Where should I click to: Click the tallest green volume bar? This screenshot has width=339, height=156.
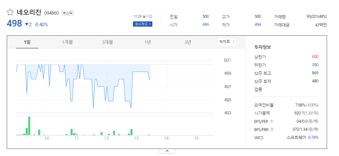click(29, 126)
